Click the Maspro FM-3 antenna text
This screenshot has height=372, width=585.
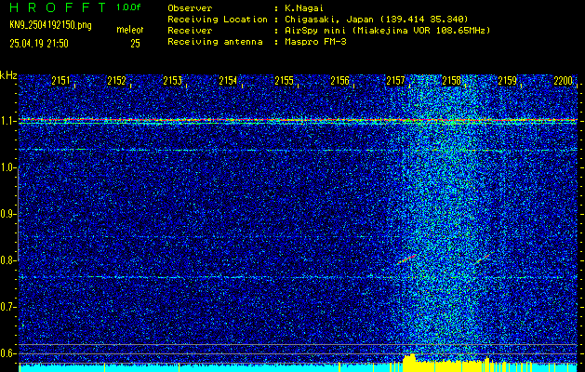315,42
